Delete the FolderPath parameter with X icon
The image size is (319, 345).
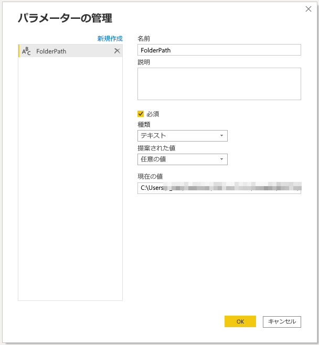click(x=117, y=51)
